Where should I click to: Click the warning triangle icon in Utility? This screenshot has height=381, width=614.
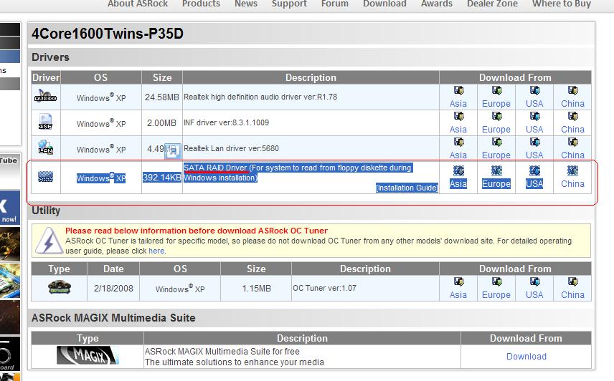[49, 241]
